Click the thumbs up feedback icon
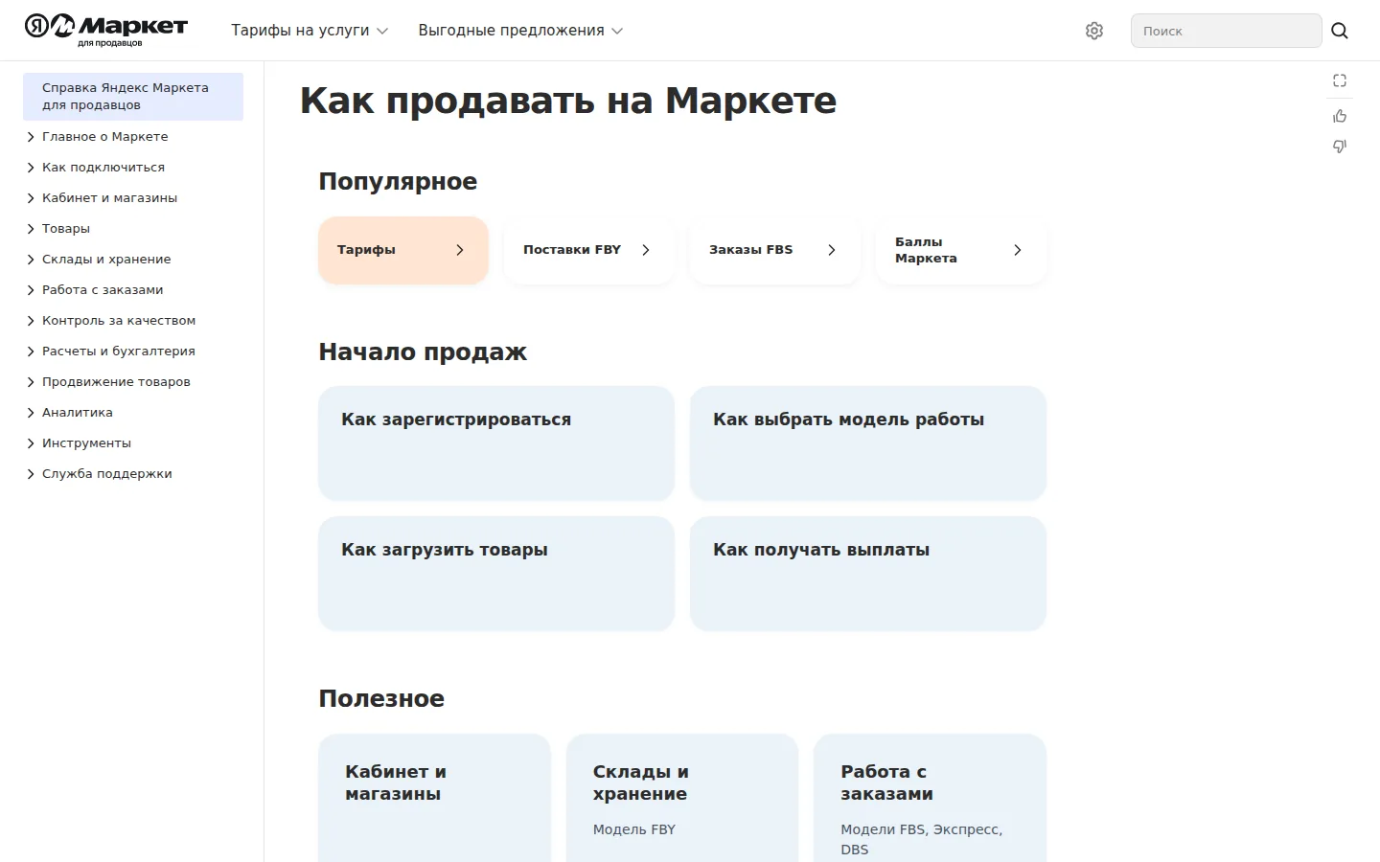Image resolution: width=1380 pixels, height=862 pixels. [x=1340, y=116]
